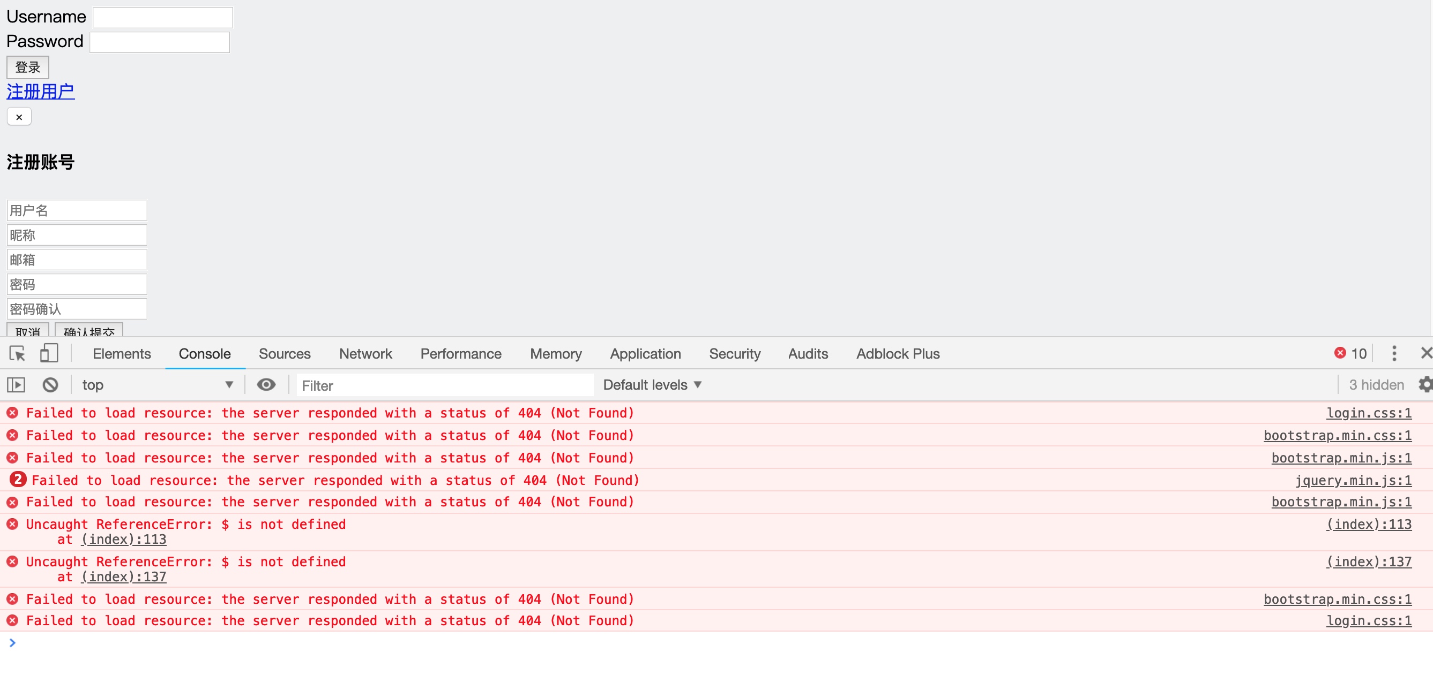Click the eye live expression icon
This screenshot has width=1433, height=683.
266,384
